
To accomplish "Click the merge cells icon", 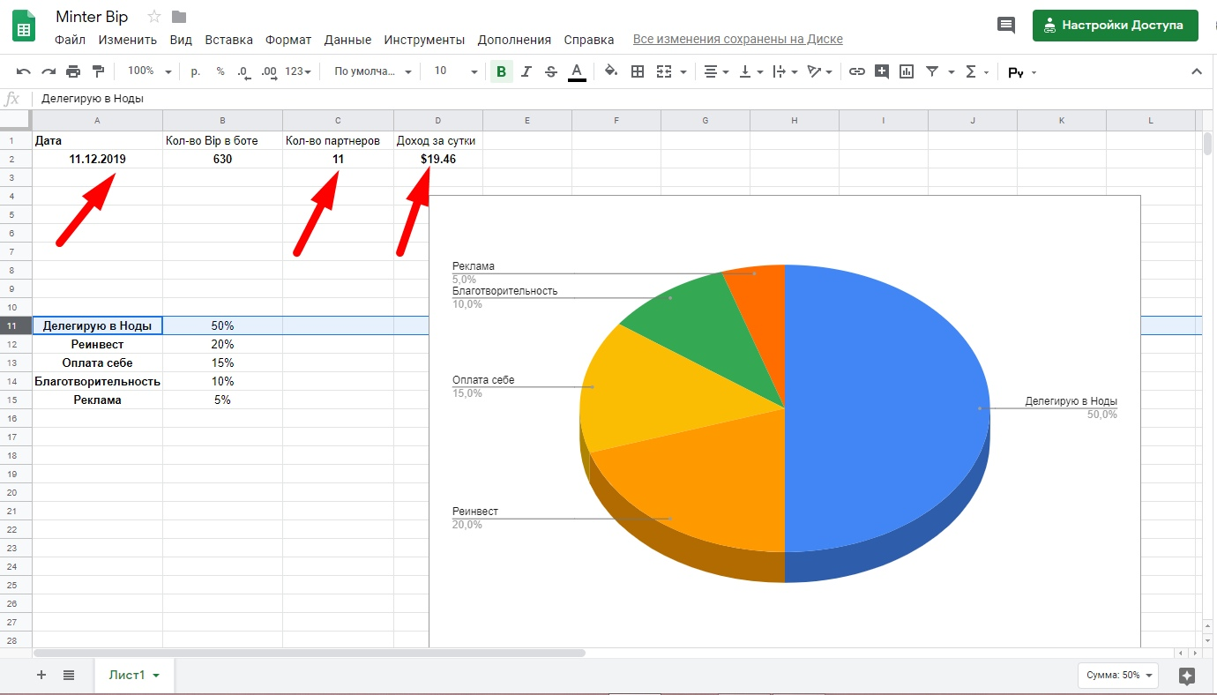I will click(664, 71).
